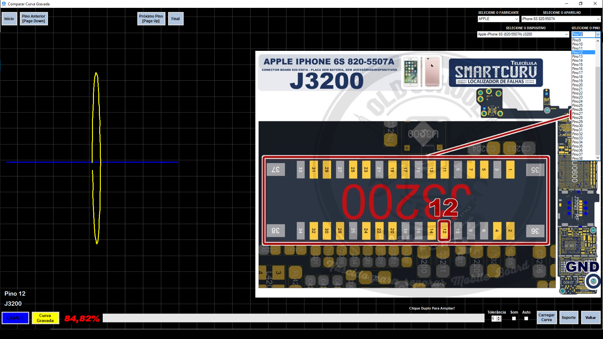603x339 pixels.
Task: Choose Pino20 from the list
Action: pos(583,85)
